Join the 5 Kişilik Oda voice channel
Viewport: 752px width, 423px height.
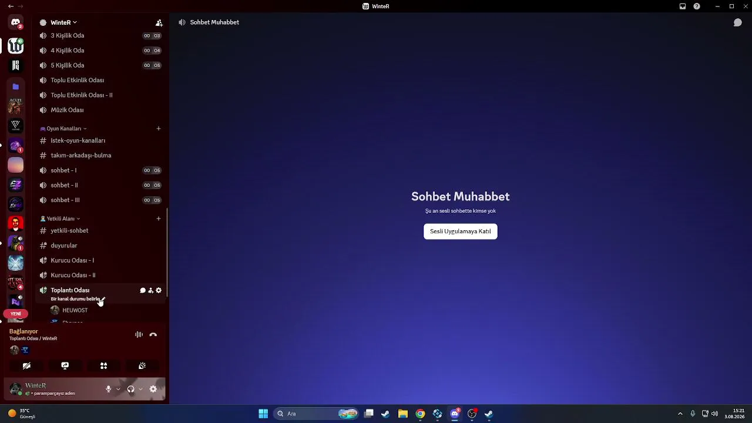[100, 65]
